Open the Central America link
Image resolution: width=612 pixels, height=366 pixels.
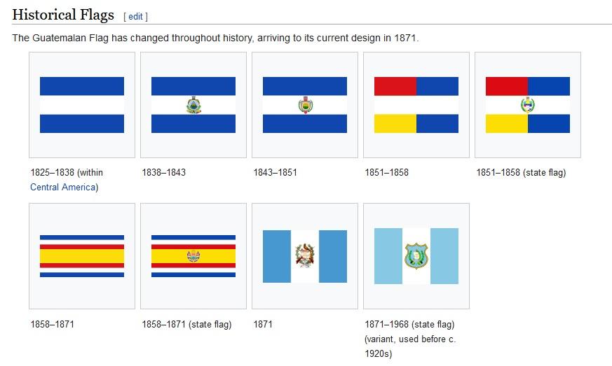pyautogui.click(x=62, y=187)
